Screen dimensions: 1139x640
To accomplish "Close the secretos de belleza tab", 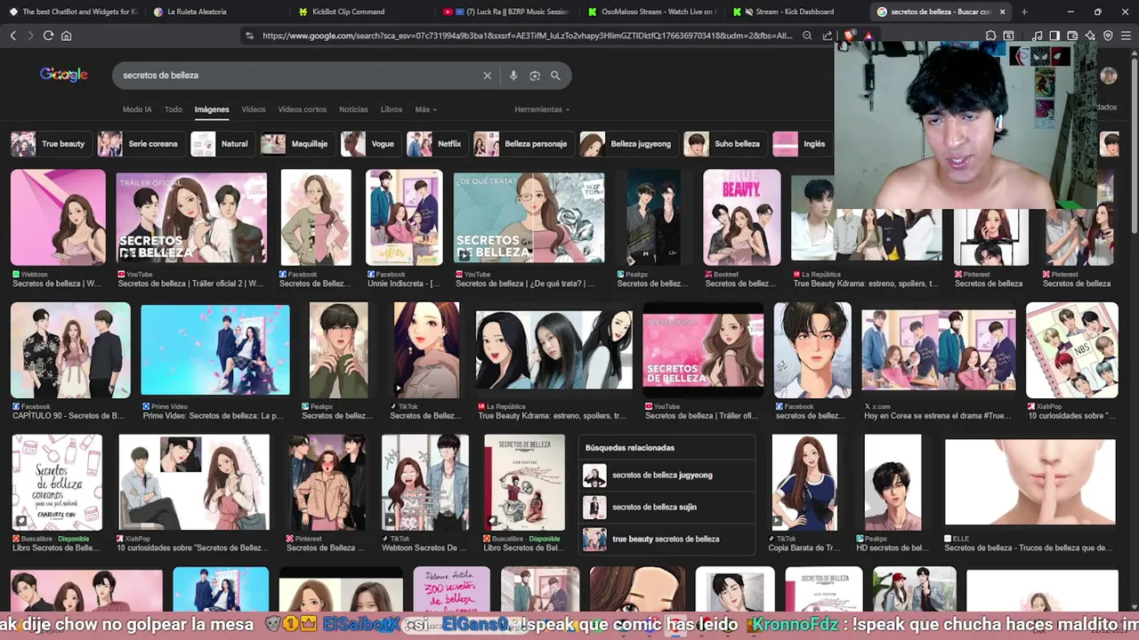I will pyautogui.click(x=1003, y=12).
